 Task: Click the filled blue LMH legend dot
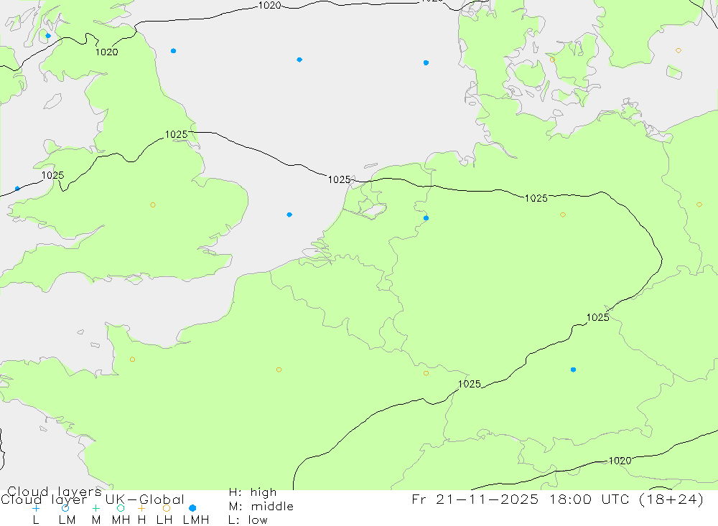[x=192, y=508]
